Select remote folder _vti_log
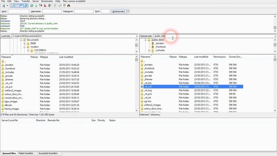 tap(148, 91)
